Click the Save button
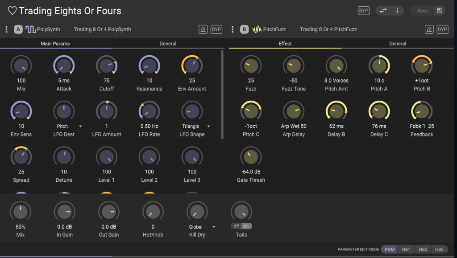457x258 pixels. coord(422,11)
